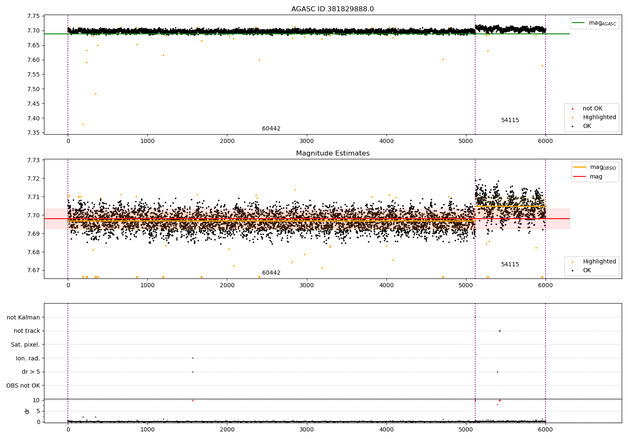This screenshot has height=439, width=628.
Task: Click the 'not track' row label
Action: pos(27,331)
